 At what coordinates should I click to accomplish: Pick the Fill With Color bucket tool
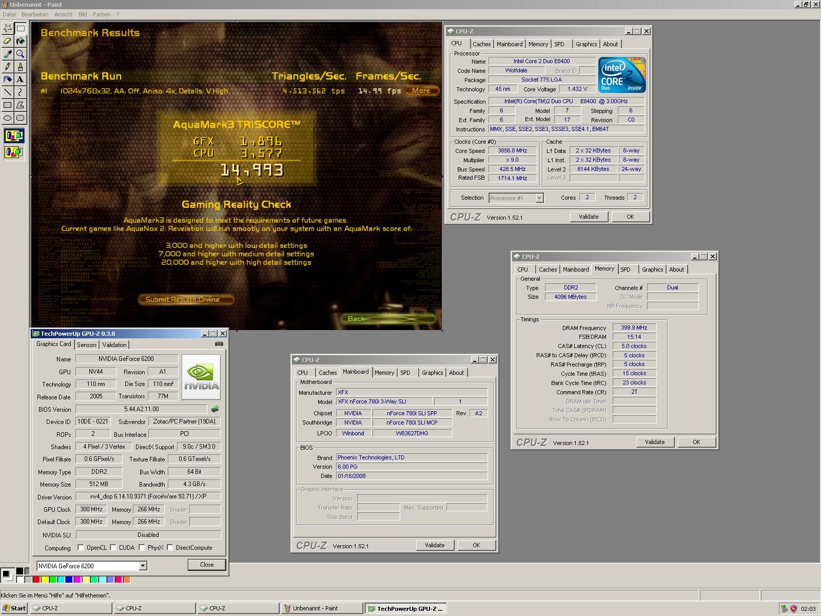coord(21,41)
